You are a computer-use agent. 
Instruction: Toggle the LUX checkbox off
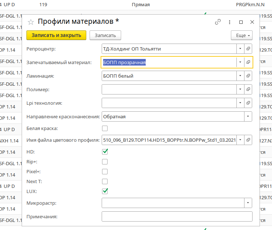[105, 191]
